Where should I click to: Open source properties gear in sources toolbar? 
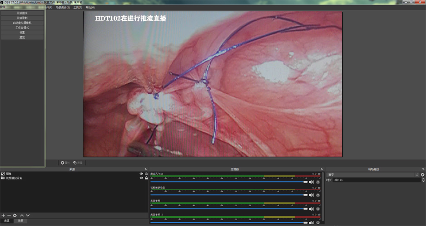point(15,215)
